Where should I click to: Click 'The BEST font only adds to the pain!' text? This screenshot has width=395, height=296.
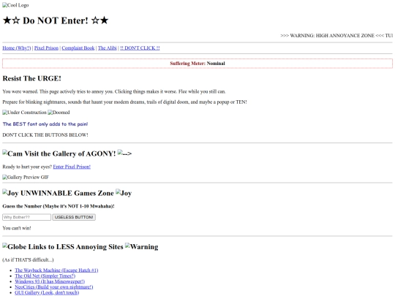point(45,124)
